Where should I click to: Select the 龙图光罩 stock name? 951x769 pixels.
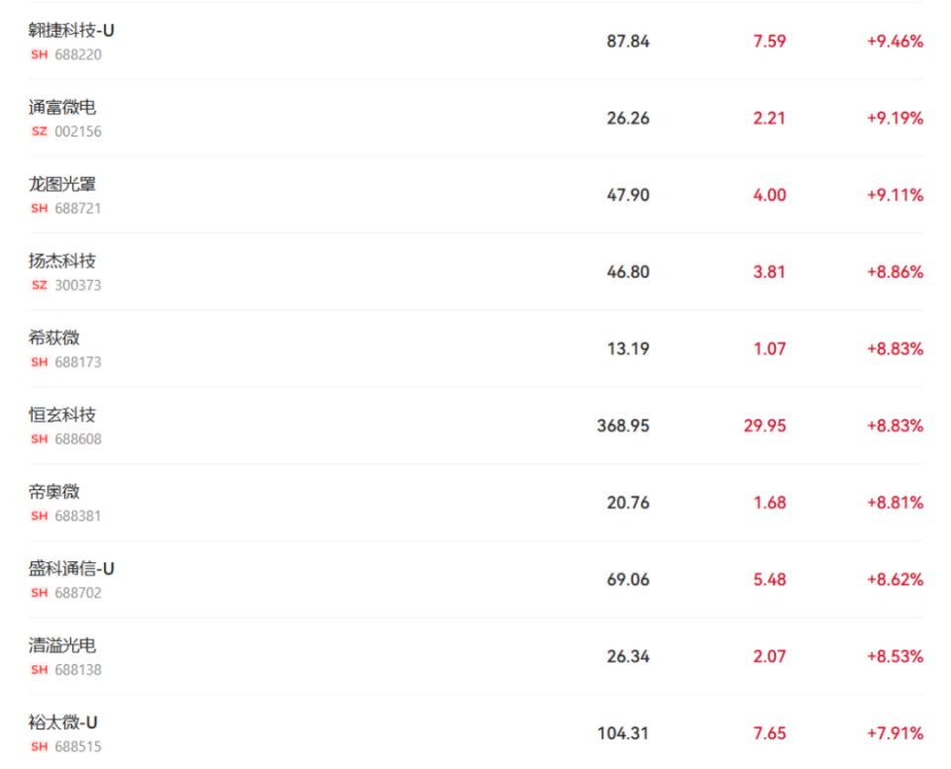(62, 185)
